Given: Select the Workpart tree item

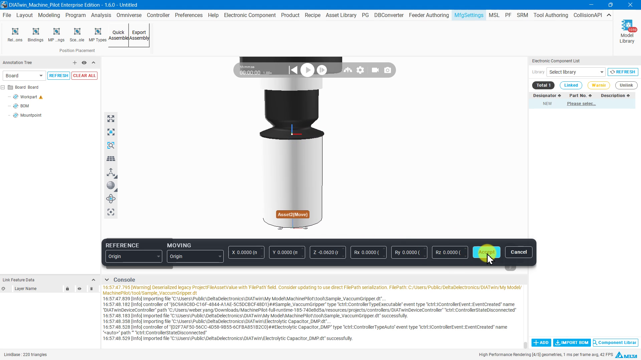Looking at the screenshot, I should (28, 97).
